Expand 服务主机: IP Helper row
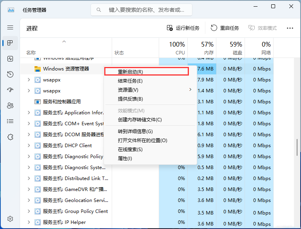 (29, 222)
